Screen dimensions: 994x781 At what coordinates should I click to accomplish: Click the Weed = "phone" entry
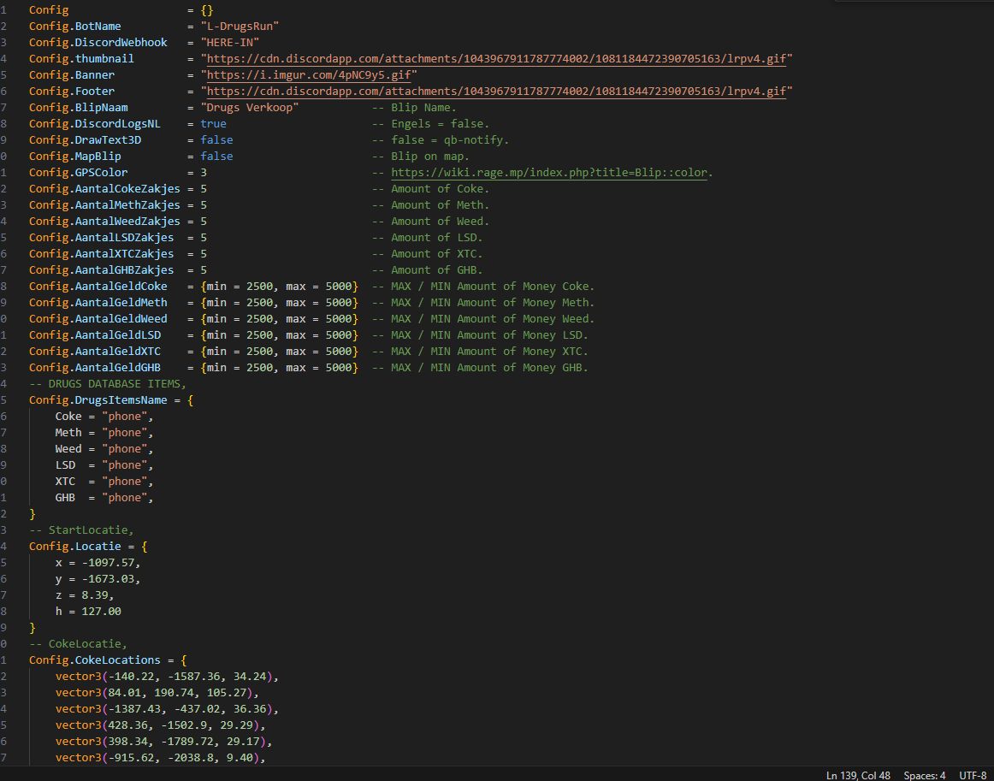pos(104,449)
